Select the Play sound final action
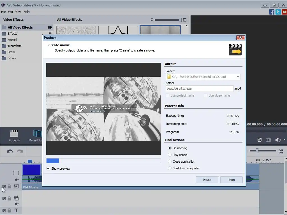 pos(170,155)
